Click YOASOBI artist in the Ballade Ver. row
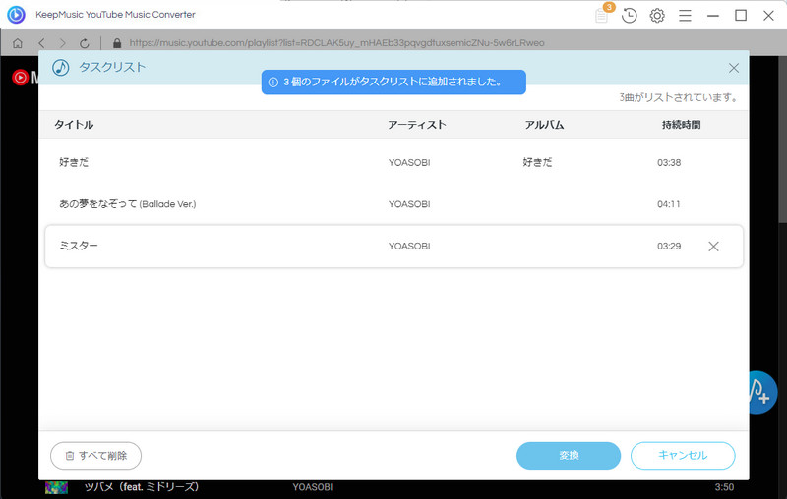The width and height of the screenshot is (787, 499). pyautogui.click(x=409, y=204)
